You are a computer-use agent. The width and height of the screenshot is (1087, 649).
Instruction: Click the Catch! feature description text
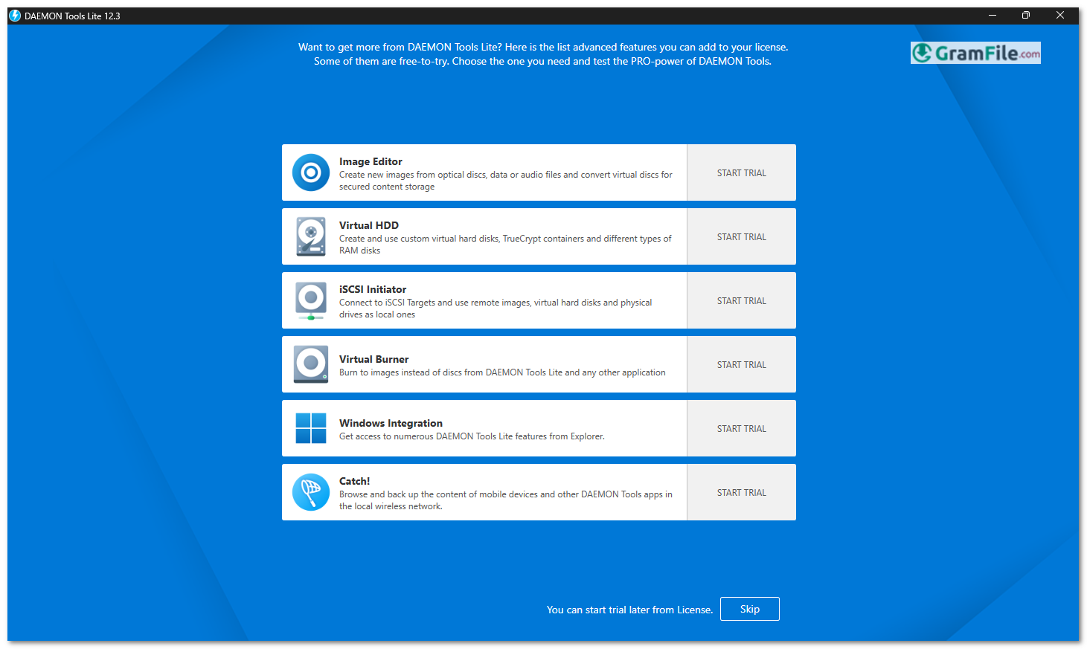pyautogui.click(x=505, y=500)
